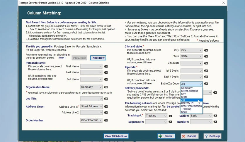
Task: Clear the Sack # selection
Action: 215,116
